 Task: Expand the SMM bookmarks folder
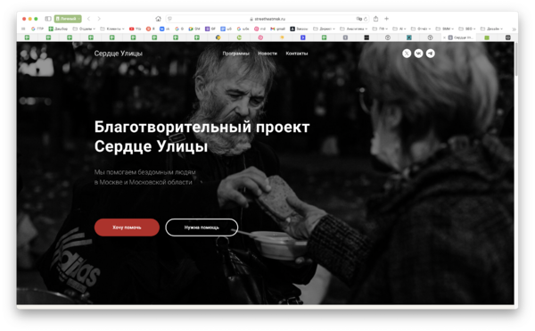coord(445,29)
